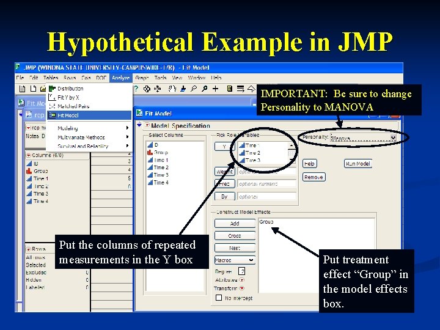
Task: Select the question mark help tool
Action: pyautogui.click(x=136, y=89)
